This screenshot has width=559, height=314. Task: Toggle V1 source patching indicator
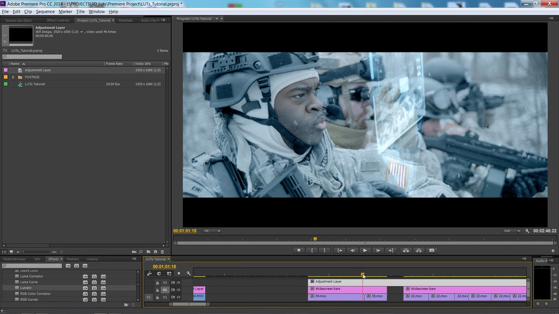pyautogui.click(x=148, y=297)
